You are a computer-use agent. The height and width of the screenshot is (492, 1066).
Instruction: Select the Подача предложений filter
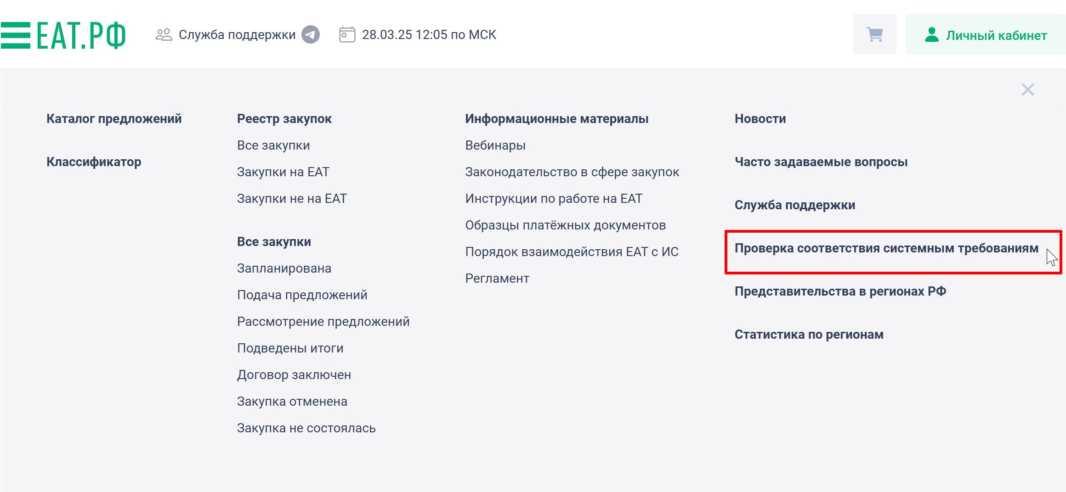point(302,295)
